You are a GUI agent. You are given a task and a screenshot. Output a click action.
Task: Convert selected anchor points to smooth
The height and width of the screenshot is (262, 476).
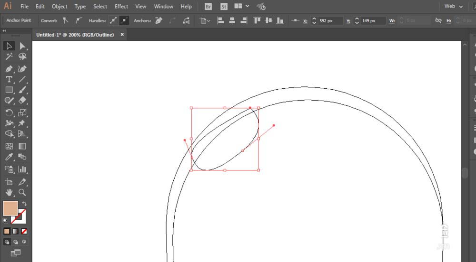point(79,20)
